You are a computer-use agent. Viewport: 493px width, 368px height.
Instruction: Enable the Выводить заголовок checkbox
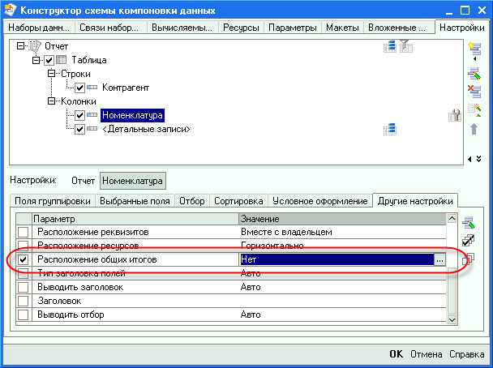[x=24, y=287]
